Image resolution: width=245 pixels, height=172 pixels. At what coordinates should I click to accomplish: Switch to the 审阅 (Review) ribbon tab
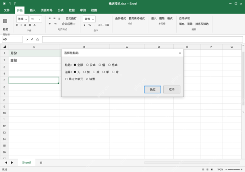point(83,10)
